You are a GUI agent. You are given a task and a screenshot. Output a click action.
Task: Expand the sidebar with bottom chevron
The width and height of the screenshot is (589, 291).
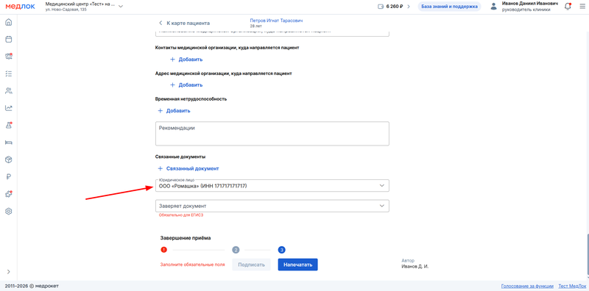coord(9,271)
